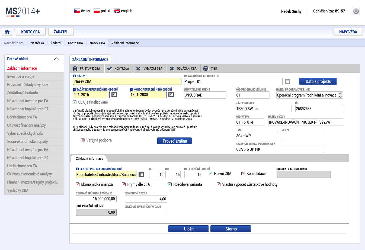Viewport: 365px width, 250px height.
Task: Click Diskontní sazba field
Action: (x=146, y=199)
